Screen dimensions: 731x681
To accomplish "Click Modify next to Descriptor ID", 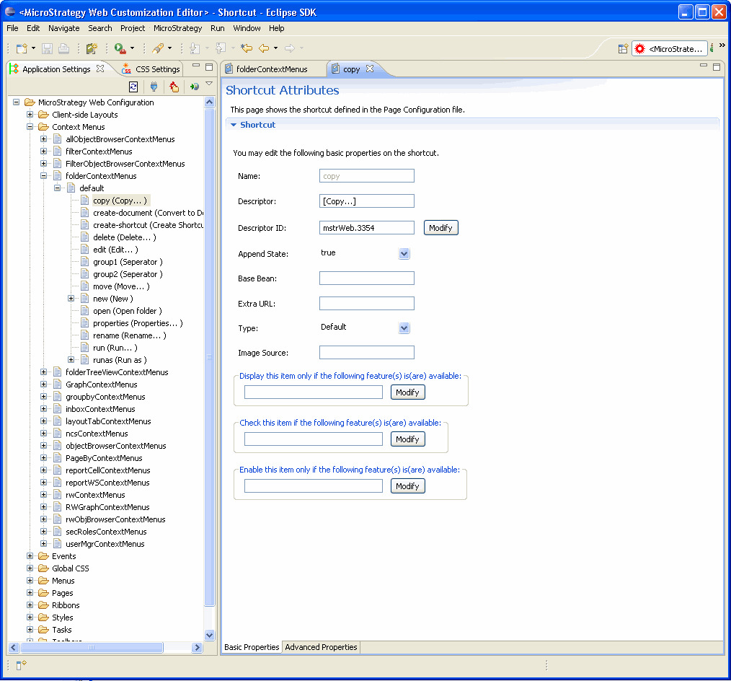I will point(440,228).
